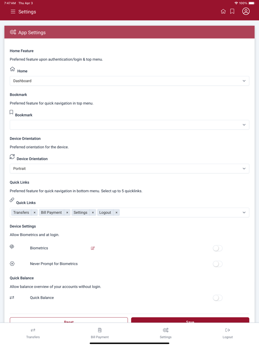The width and height of the screenshot is (259, 346).
Task: Remove the Bill Payment quick link chip
Action: point(67,212)
